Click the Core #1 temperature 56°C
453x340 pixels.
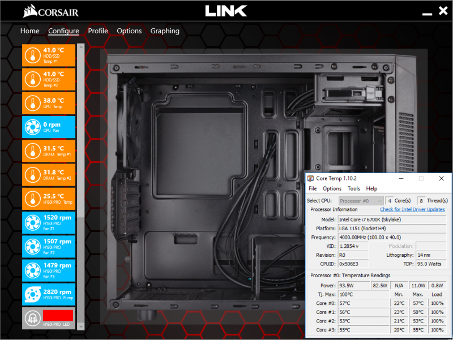click(x=364, y=312)
